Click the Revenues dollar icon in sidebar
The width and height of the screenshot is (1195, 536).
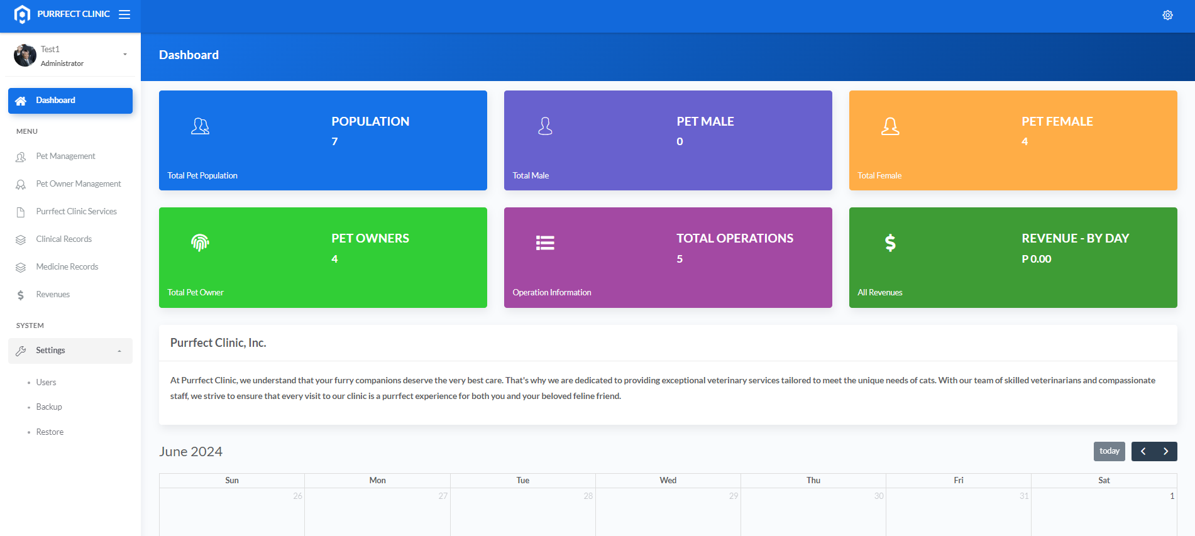point(21,295)
